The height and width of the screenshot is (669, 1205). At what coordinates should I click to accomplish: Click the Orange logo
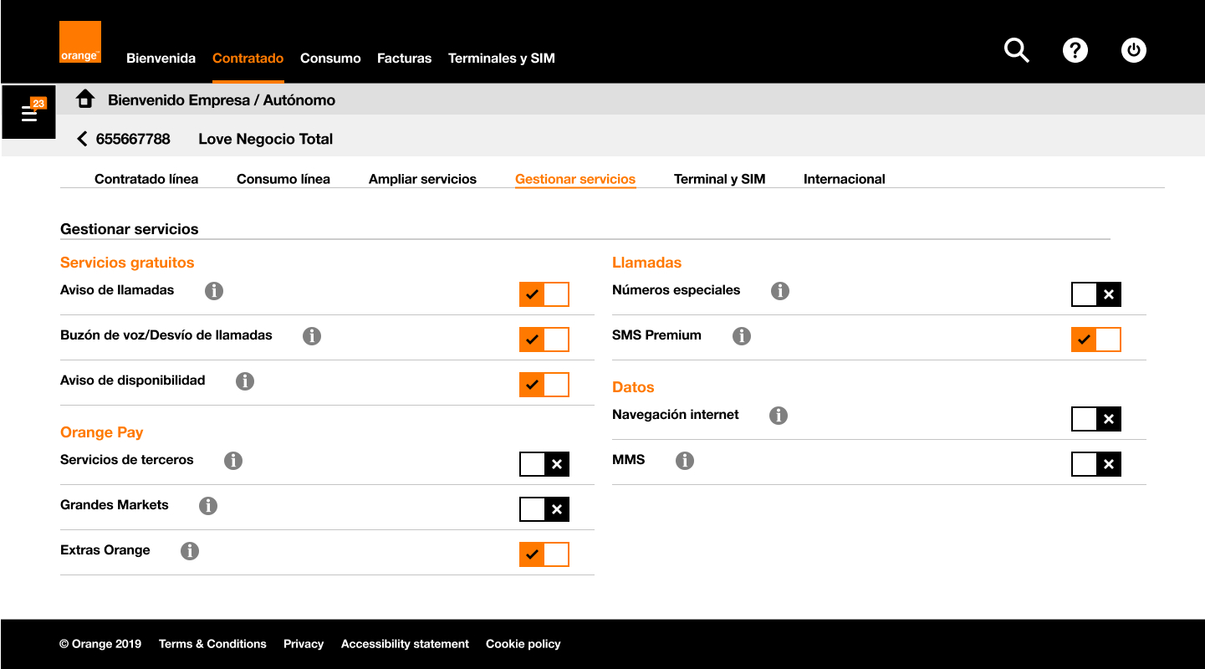[80, 42]
